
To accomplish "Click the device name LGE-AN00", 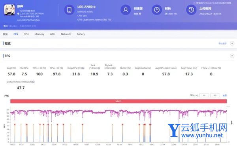I will (x=85, y=7).
